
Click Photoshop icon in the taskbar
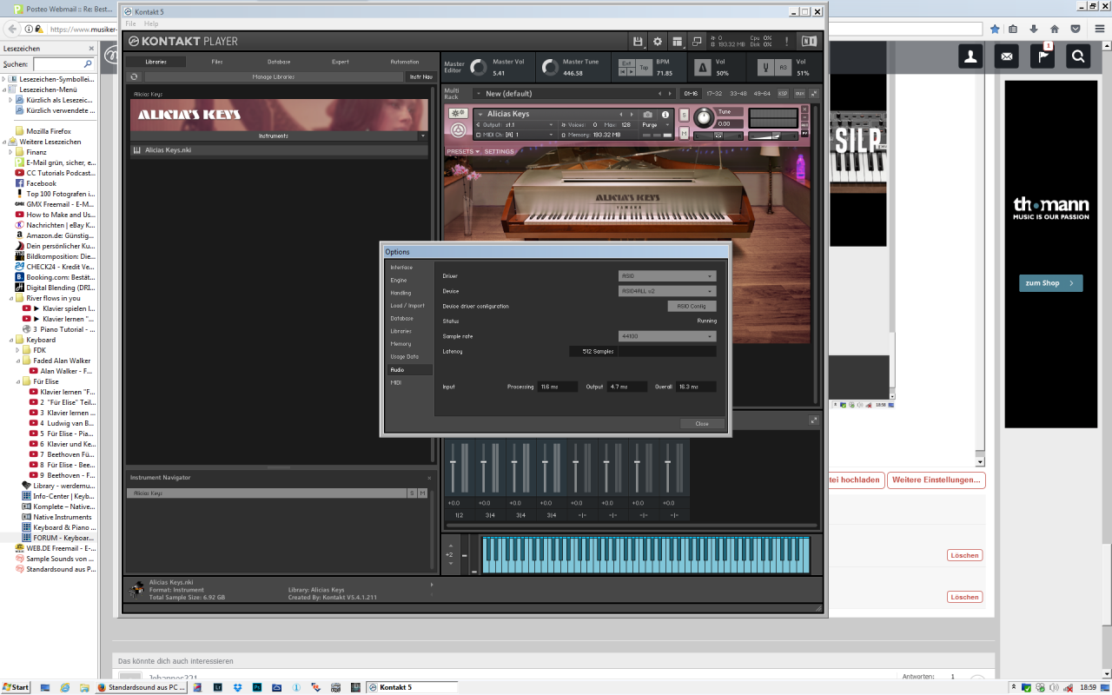(258, 687)
